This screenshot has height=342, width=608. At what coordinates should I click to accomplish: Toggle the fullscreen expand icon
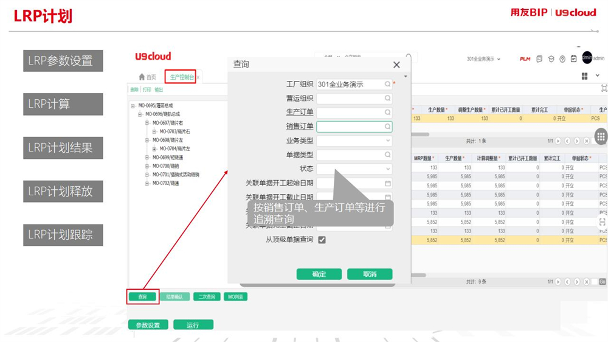click(604, 88)
